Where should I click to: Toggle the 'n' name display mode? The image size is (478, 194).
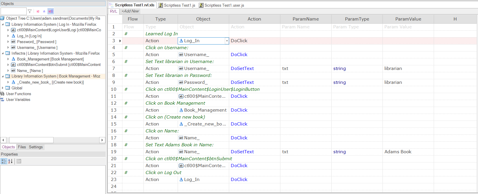[44, 11]
